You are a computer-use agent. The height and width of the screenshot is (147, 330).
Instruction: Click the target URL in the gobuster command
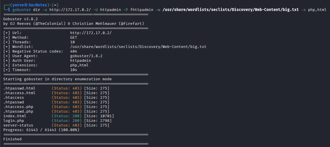click(x=70, y=10)
